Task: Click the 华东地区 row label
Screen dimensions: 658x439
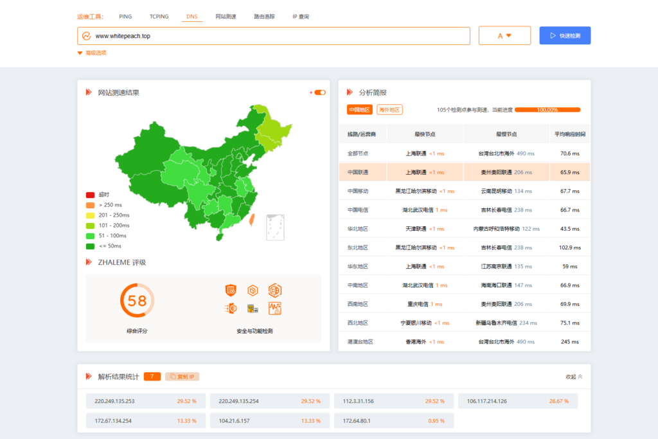Action: click(358, 267)
